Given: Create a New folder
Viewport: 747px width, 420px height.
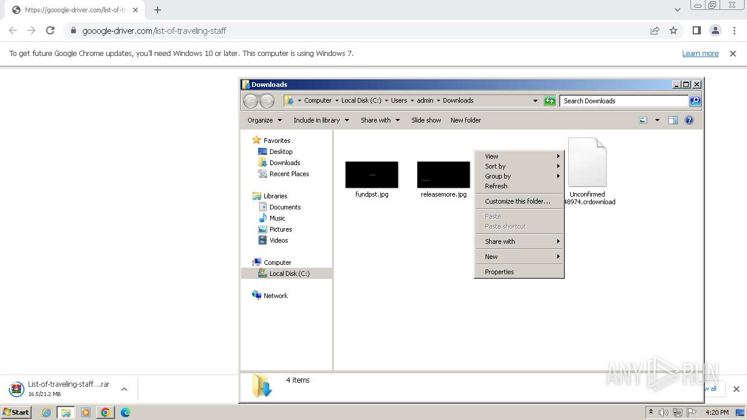Looking at the screenshot, I should 466,120.
